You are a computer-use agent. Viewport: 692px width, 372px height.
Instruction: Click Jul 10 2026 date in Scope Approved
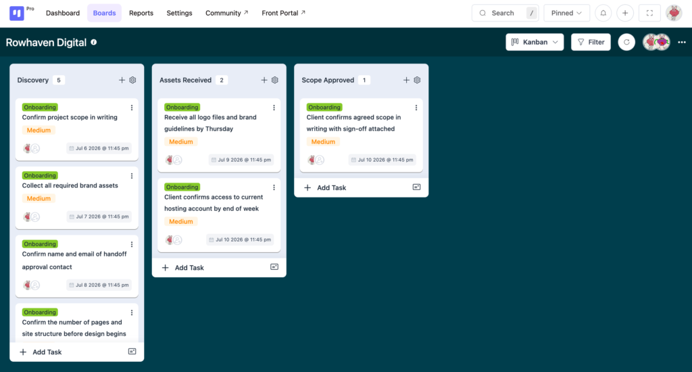coord(382,160)
